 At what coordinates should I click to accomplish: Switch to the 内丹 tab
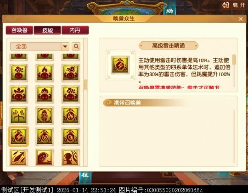tap(75, 30)
